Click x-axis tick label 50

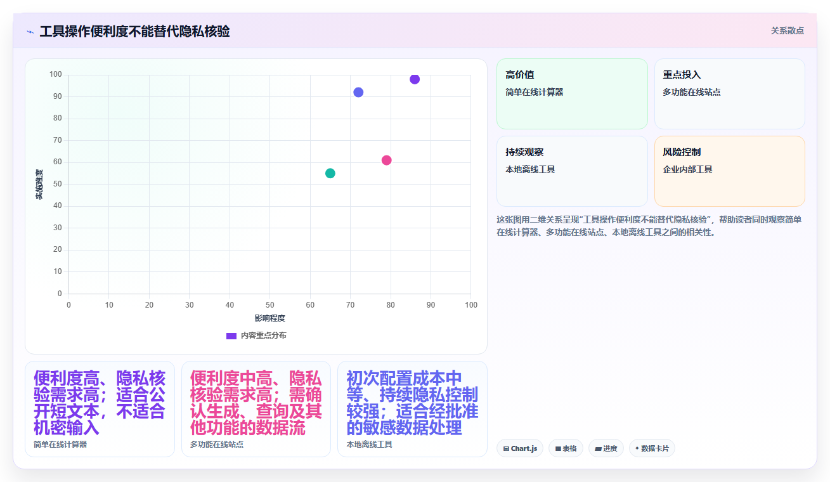[270, 305]
